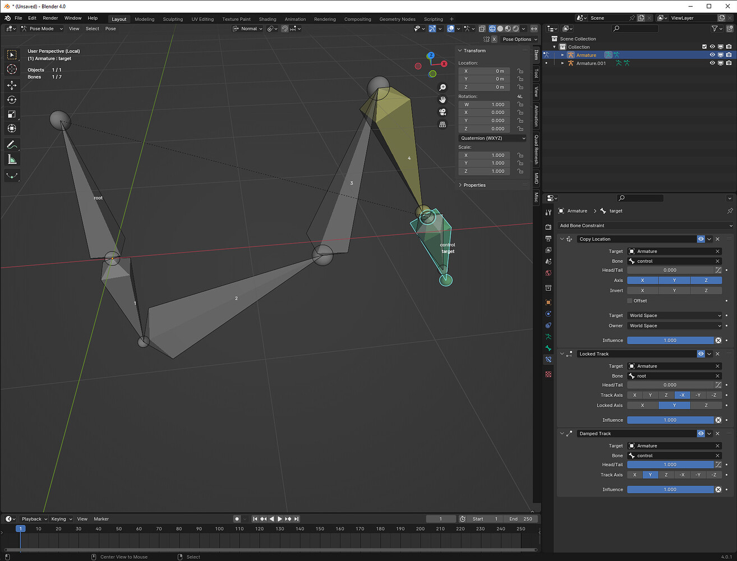Activate the Move tool
737x561 pixels.
[x=12, y=85]
